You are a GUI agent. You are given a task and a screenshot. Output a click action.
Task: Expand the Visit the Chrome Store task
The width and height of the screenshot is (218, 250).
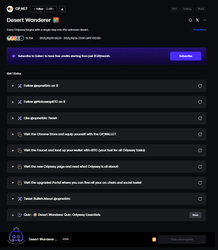tap(13, 134)
